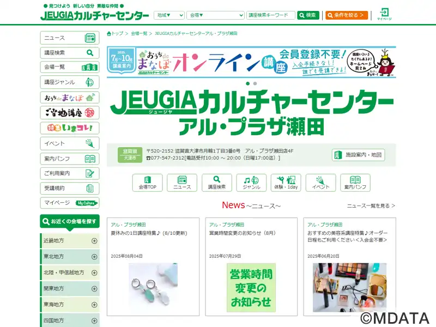Select the first banner carousel dot
This screenshot has width=436, height=327.
coord(248,83)
